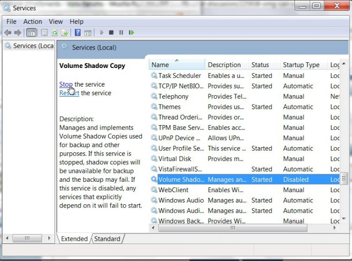Click the User Profile Service gear icon
The image size is (352, 261).
click(x=154, y=148)
